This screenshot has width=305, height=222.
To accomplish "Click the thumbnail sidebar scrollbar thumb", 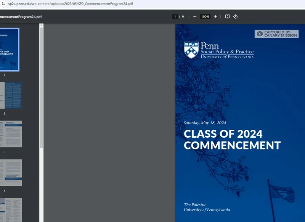I will tap(42, 88).
